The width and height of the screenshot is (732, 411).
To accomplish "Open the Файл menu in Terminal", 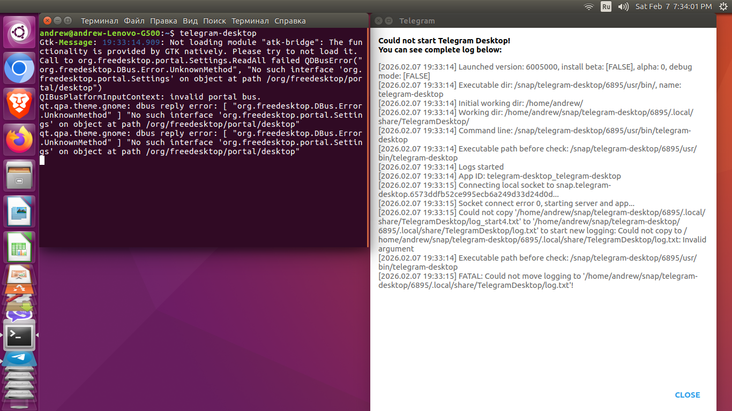I will click(x=135, y=21).
